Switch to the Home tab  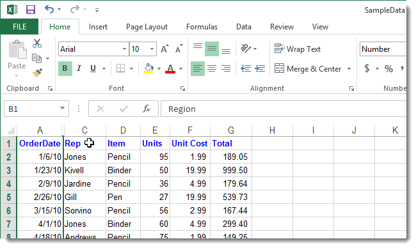[x=60, y=27]
